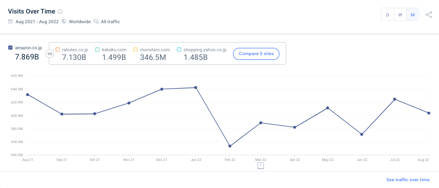439x188 pixels.
Task: Click the Jul 22 data point
Action: pos(395,99)
